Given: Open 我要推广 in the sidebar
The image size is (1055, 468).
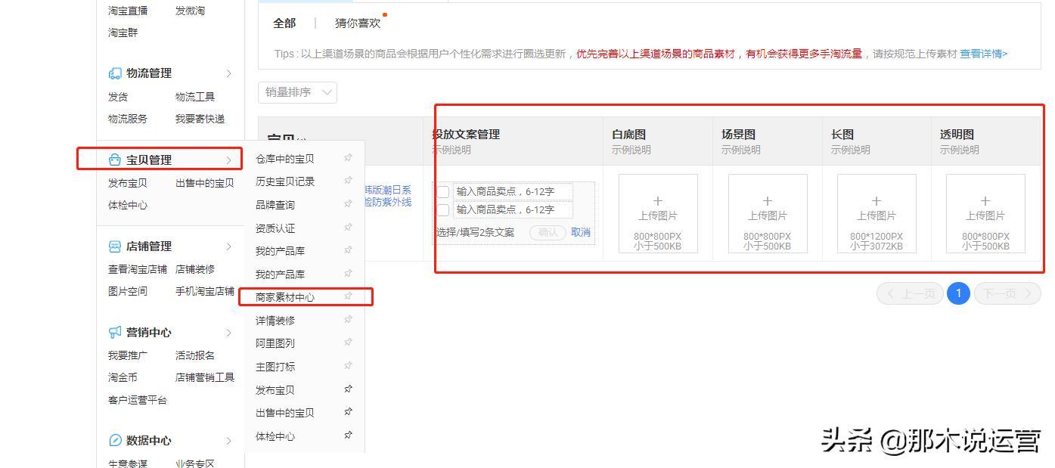Looking at the screenshot, I should [128, 355].
